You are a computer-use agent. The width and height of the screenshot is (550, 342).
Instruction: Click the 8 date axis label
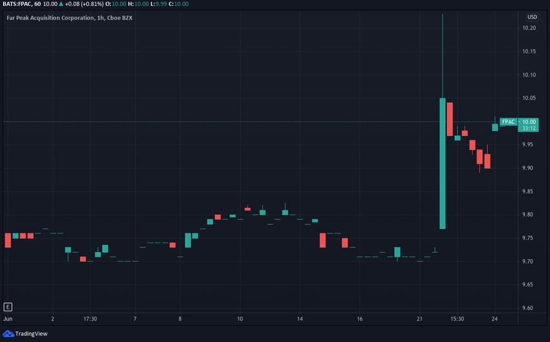point(180,319)
